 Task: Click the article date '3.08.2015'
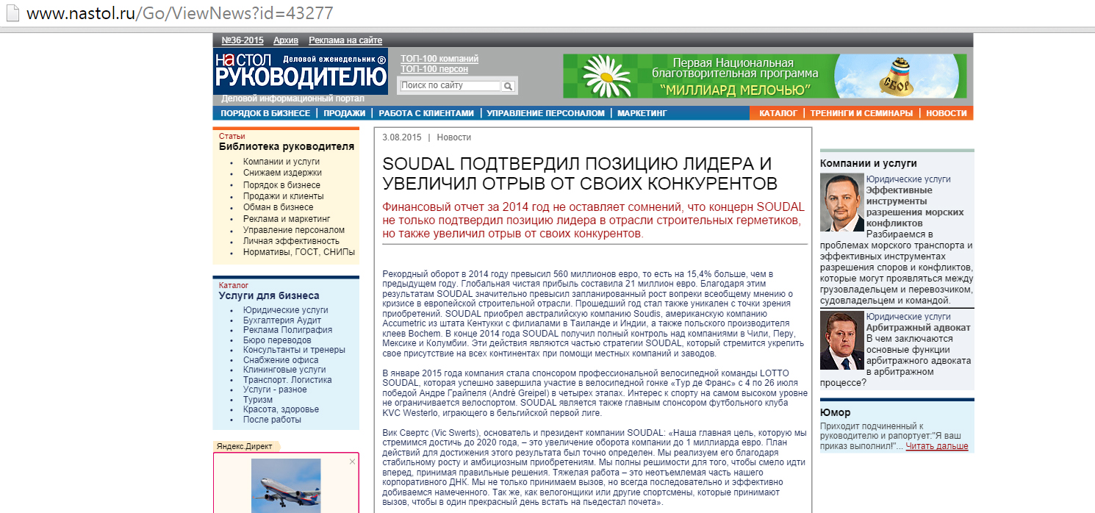coord(402,137)
